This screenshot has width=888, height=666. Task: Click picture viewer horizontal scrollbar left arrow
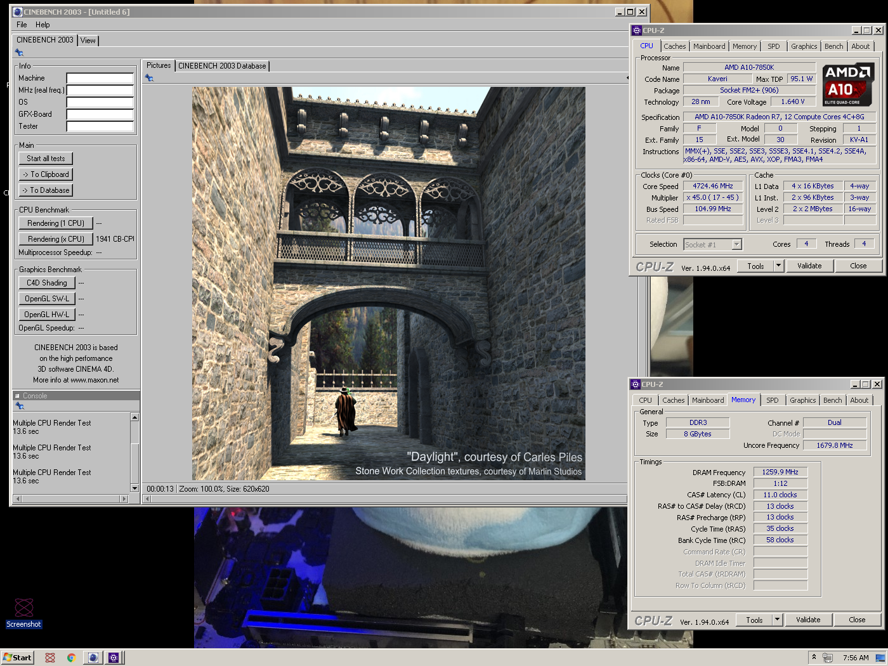tap(147, 499)
